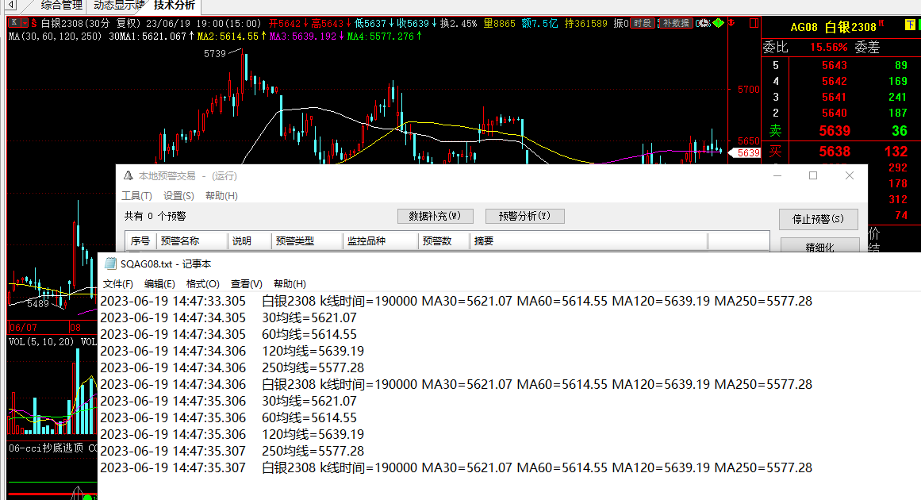
Task: Click the Notepad icon of SQAG08.txt
Action: click(109, 263)
